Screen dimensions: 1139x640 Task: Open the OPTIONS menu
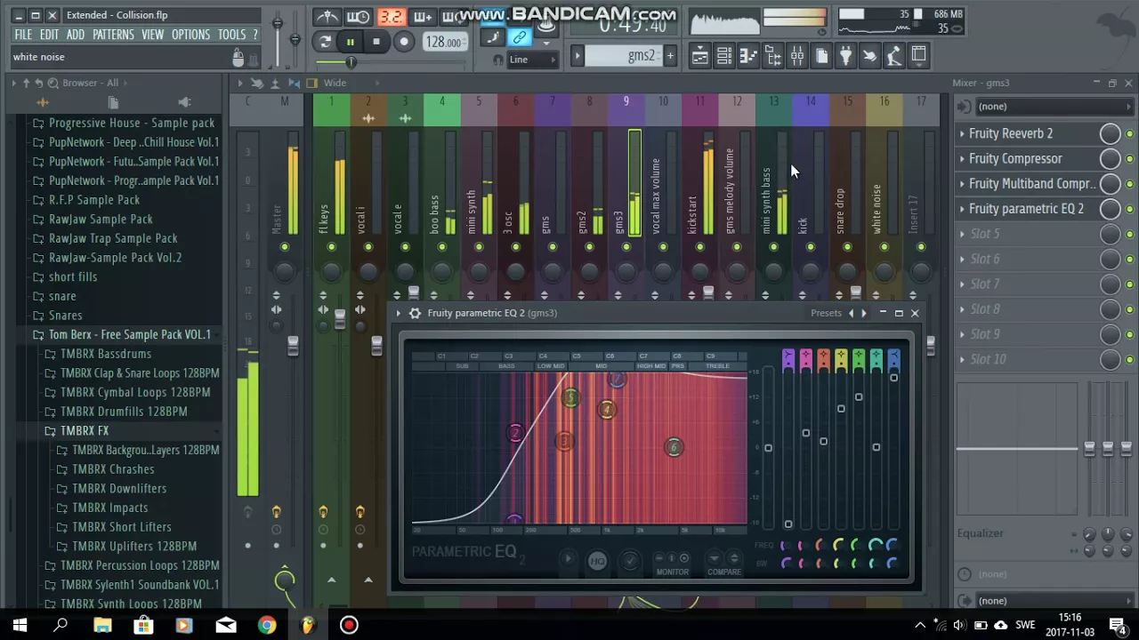pyautogui.click(x=190, y=35)
